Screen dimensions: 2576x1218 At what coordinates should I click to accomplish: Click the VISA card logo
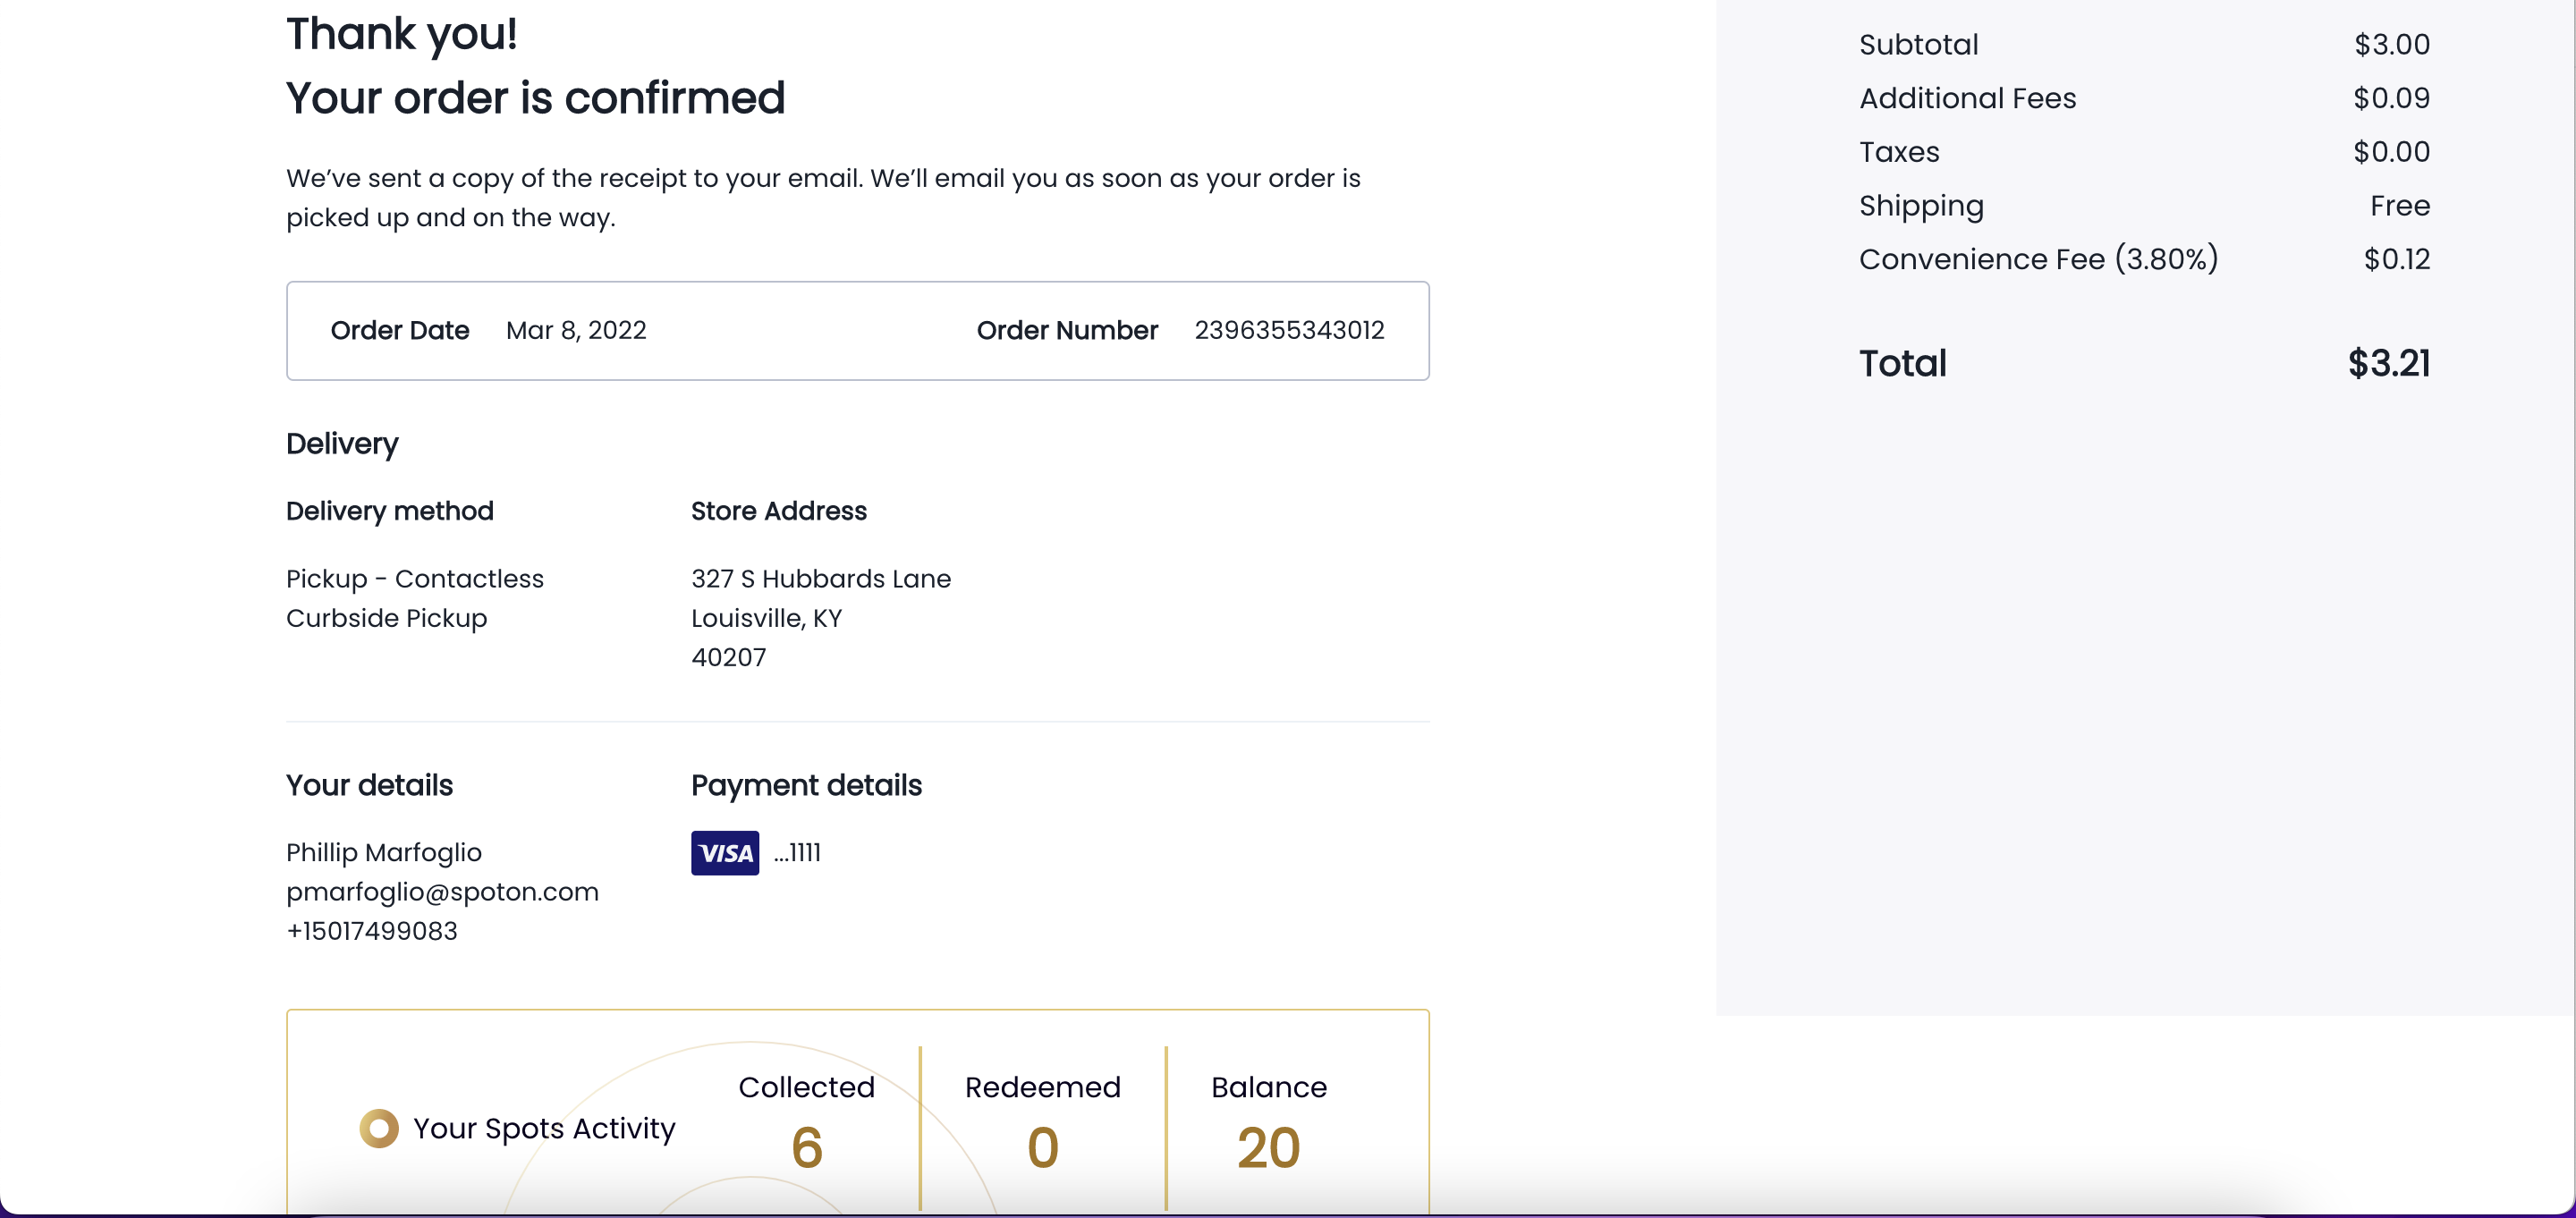[x=725, y=853]
